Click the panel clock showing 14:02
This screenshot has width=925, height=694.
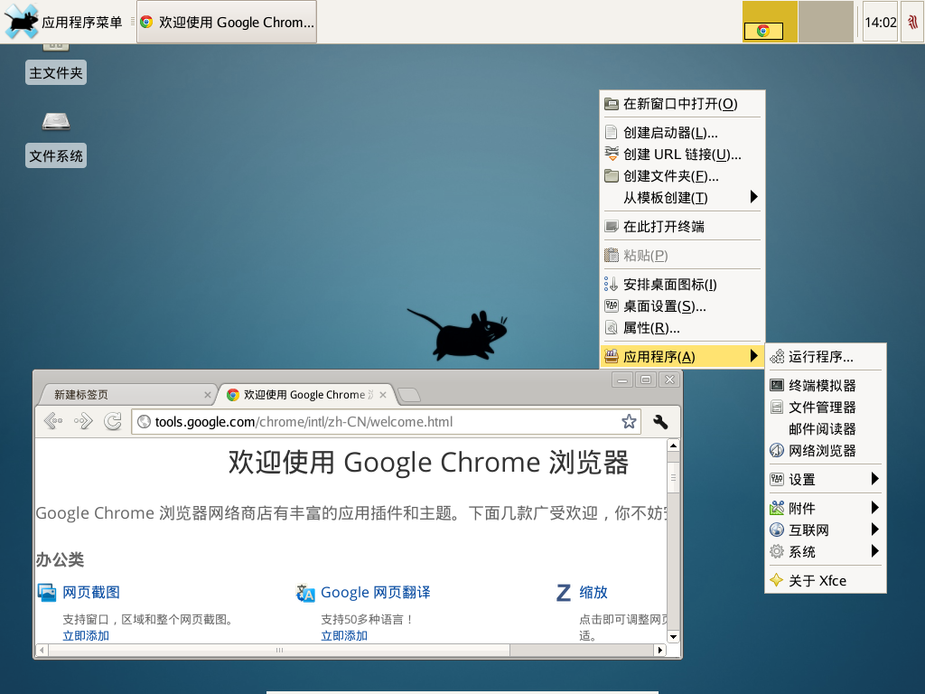tap(880, 23)
